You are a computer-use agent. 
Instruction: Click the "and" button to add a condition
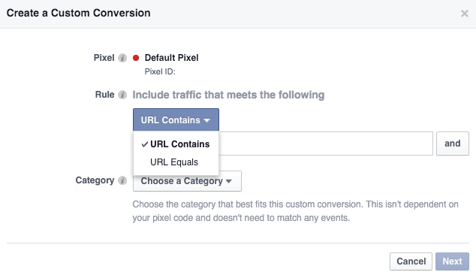[x=453, y=144]
